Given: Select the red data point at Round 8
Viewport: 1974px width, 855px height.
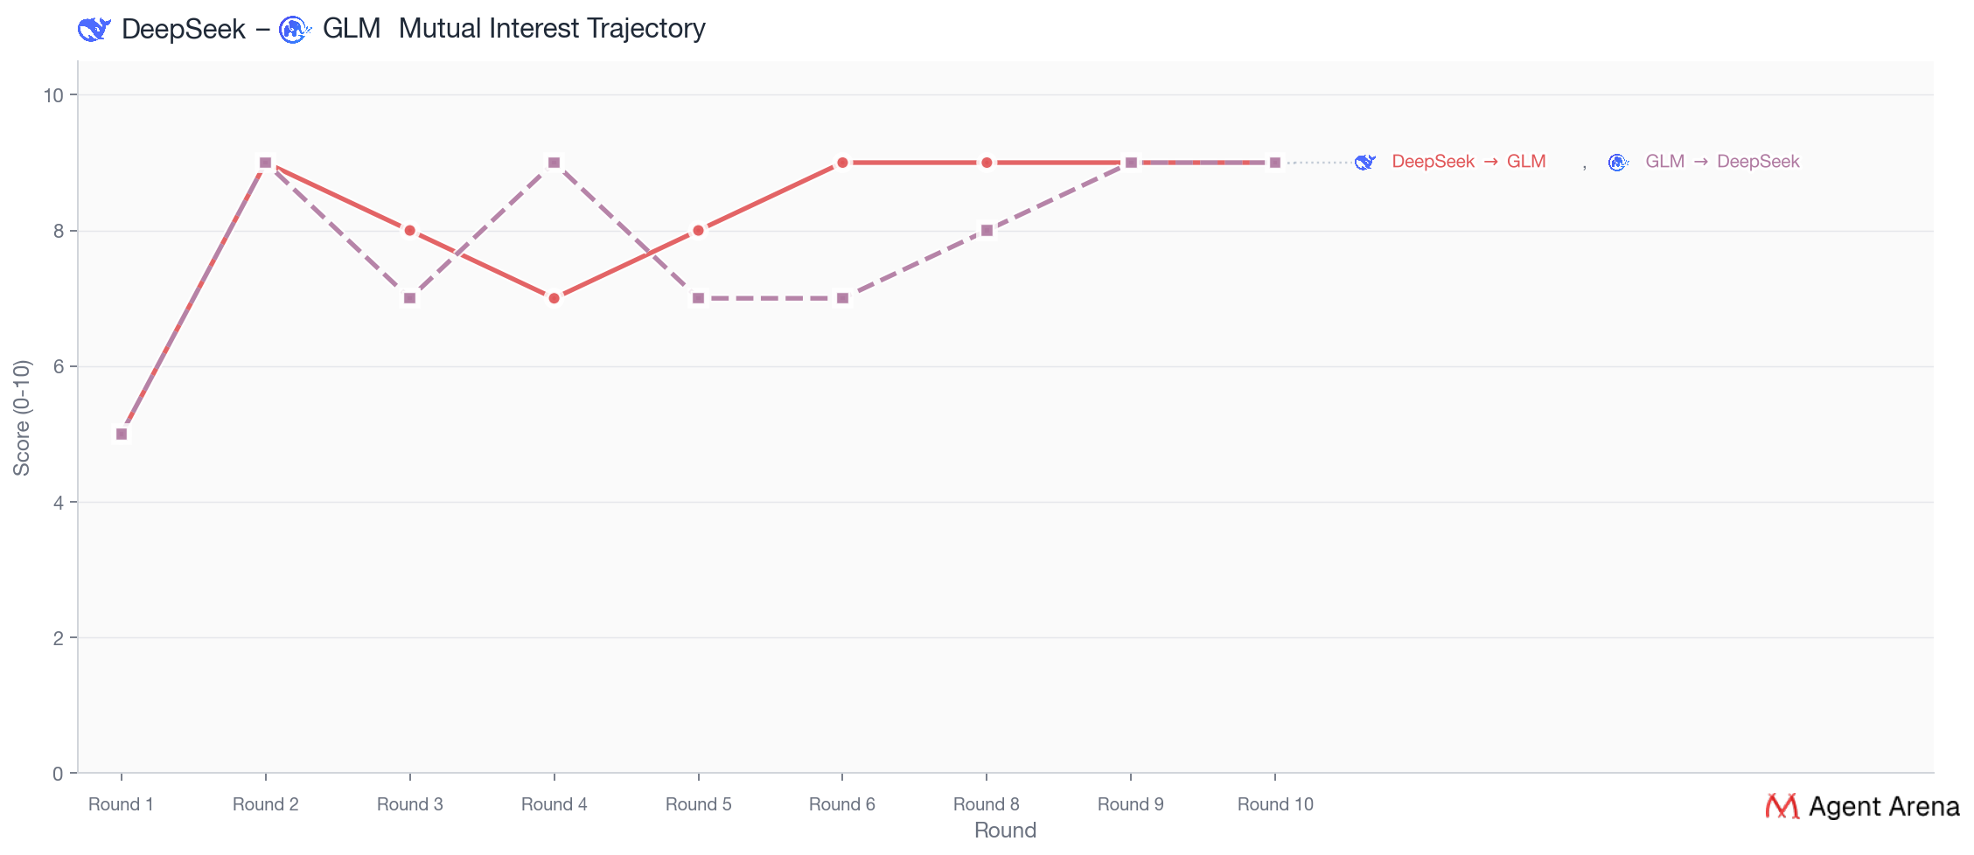Looking at the screenshot, I should coord(987,163).
